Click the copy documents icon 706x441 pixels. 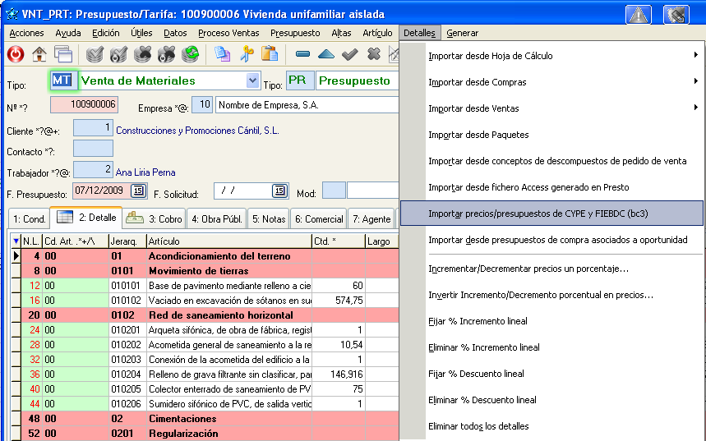pyautogui.click(x=223, y=54)
